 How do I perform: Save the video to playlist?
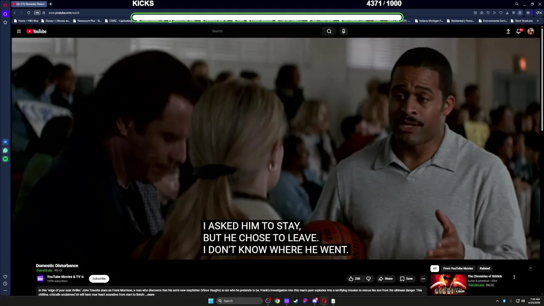pos(406,278)
